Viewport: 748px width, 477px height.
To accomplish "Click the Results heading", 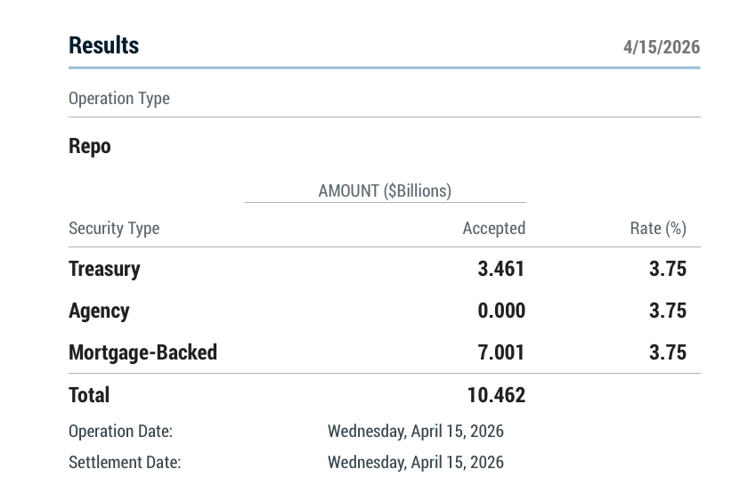I will tap(104, 45).
